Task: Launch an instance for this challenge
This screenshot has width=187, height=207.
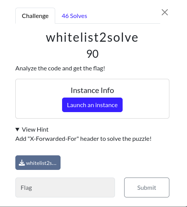Action: click(x=92, y=105)
